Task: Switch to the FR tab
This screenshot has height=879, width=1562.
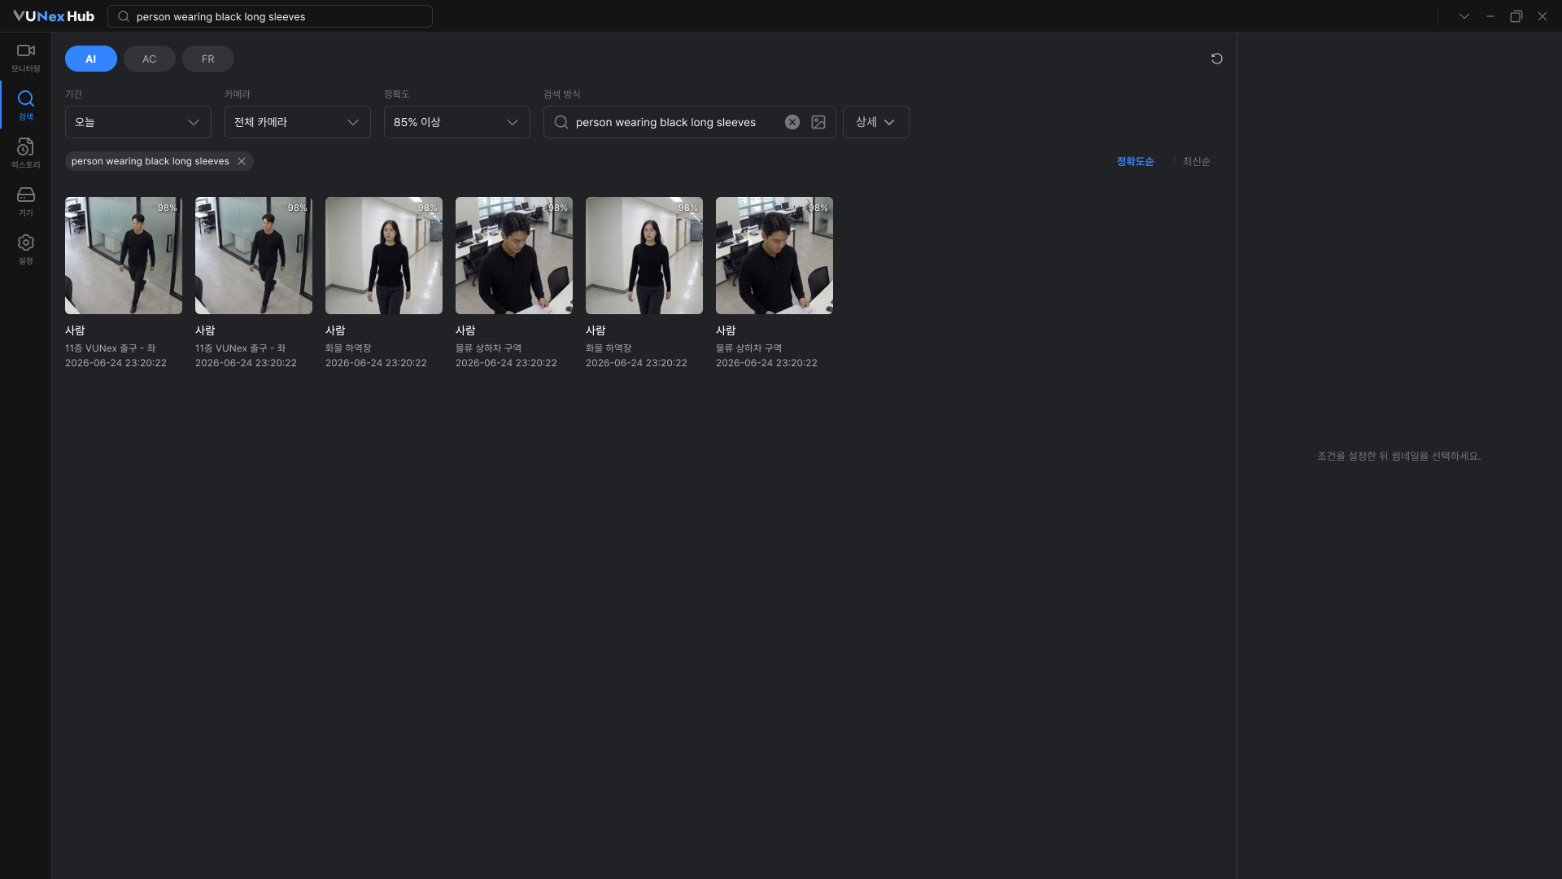Action: [x=208, y=59]
